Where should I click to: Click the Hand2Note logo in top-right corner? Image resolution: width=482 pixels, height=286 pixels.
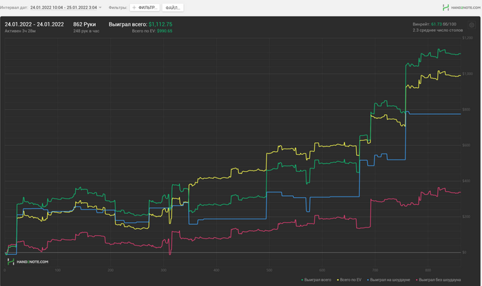point(461,8)
